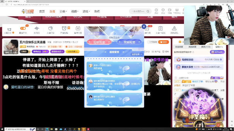
Task: Open Microsoft Edge from the taskbar
Action: click(47, 129)
